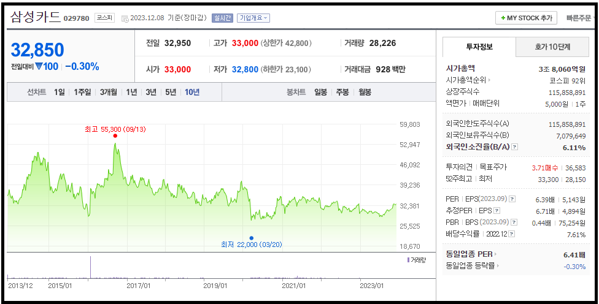Show 주봉 weekly candle chart

point(342,92)
